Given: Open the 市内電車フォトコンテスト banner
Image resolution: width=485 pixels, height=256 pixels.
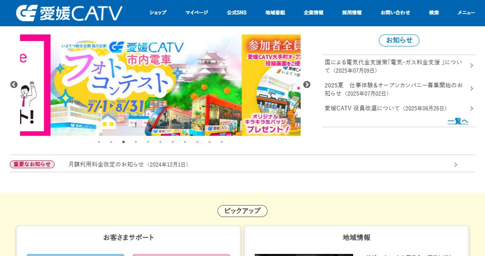Looking at the screenshot, I should [146, 85].
